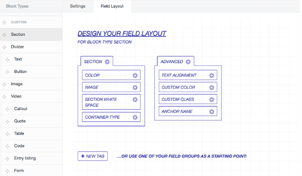Select the Section block type
The width and height of the screenshot is (302, 176).
pos(31,34)
